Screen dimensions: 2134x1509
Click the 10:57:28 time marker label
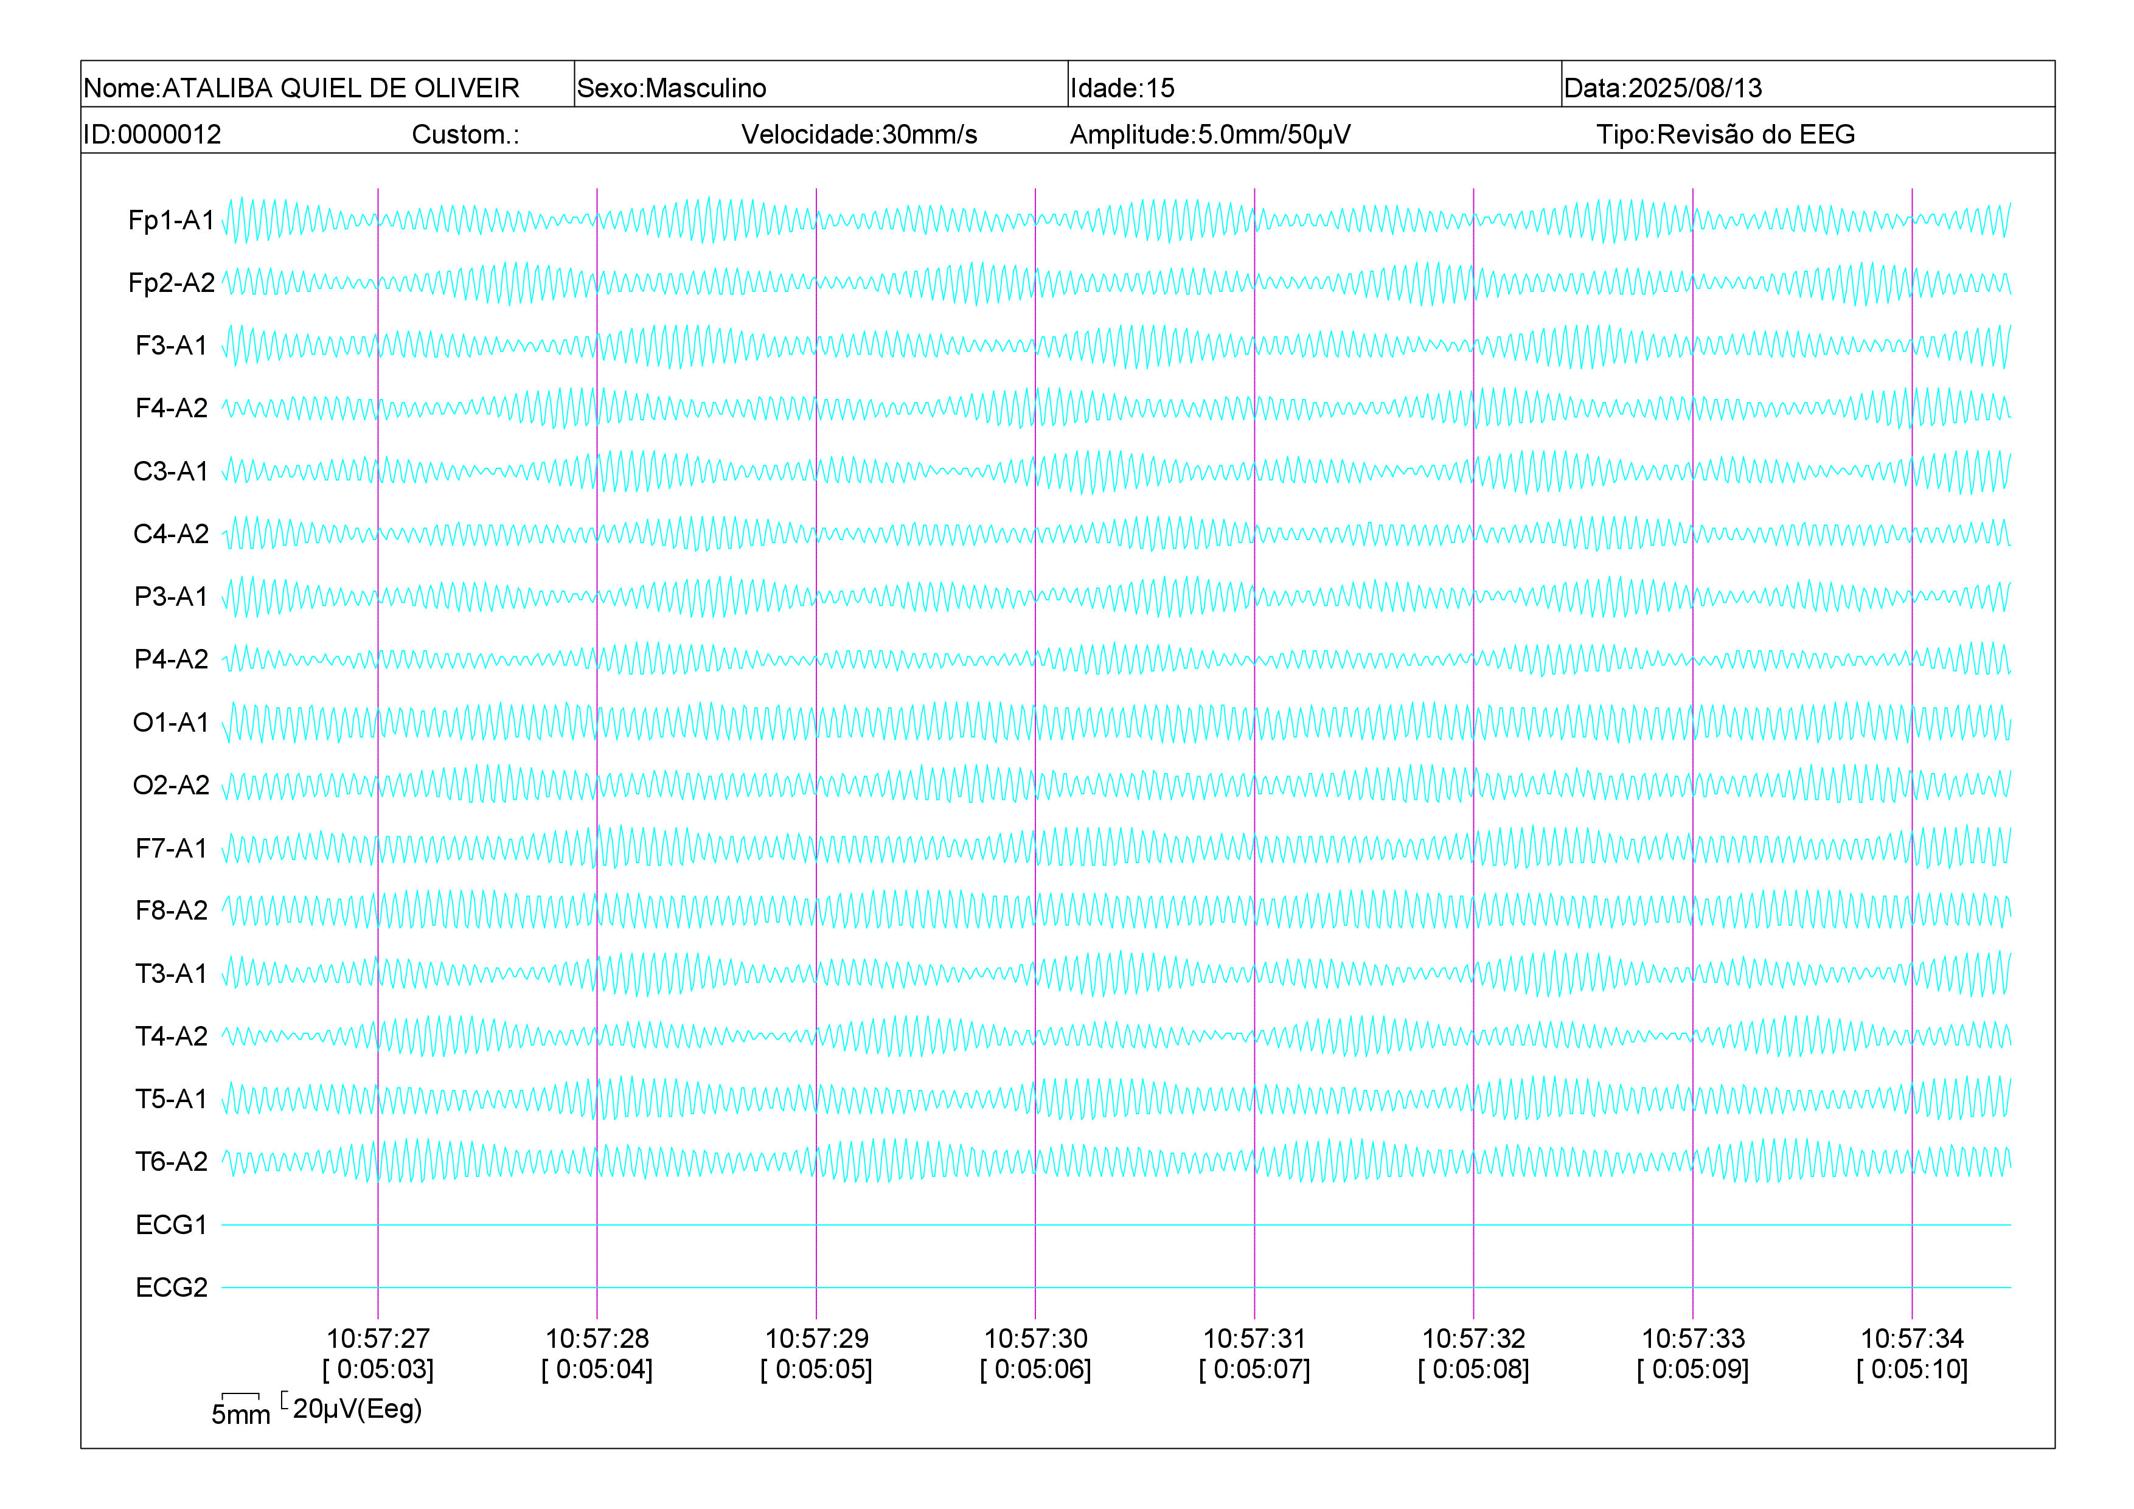597,1339
